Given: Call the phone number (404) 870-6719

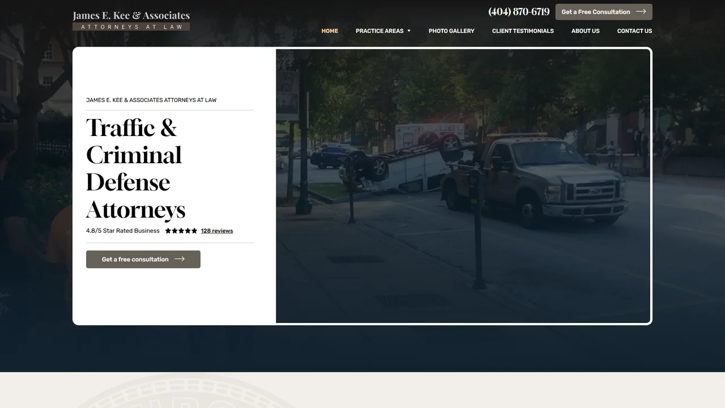Looking at the screenshot, I should (x=519, y=12).
